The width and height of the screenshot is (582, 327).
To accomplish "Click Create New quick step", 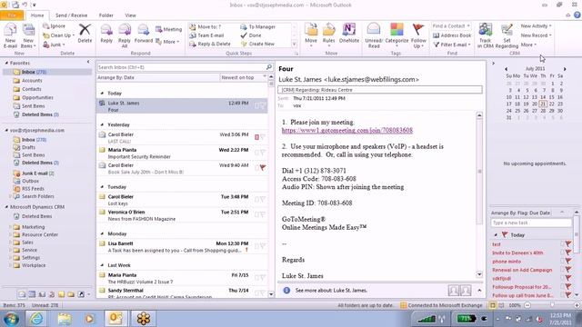I will tap(257, 44).
